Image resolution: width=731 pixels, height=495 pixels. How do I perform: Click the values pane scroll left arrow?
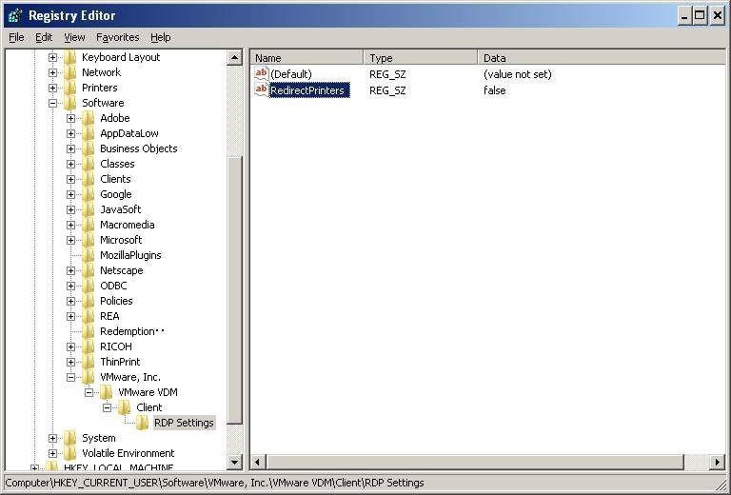point(258,463)
